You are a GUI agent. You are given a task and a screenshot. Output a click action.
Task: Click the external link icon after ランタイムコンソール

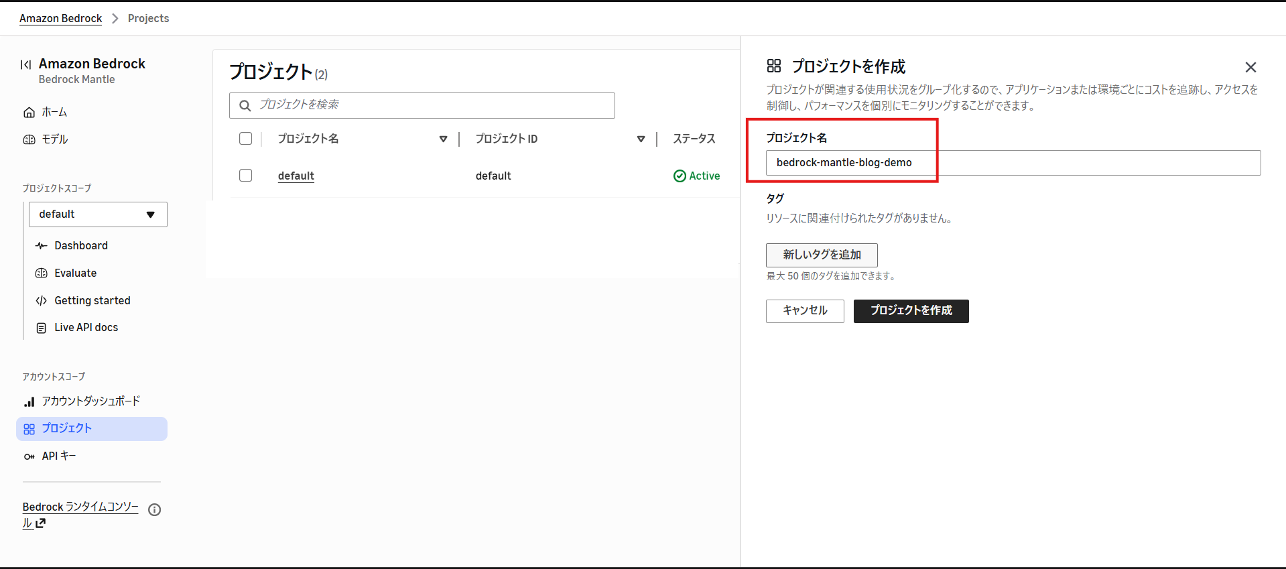(40, 523)
